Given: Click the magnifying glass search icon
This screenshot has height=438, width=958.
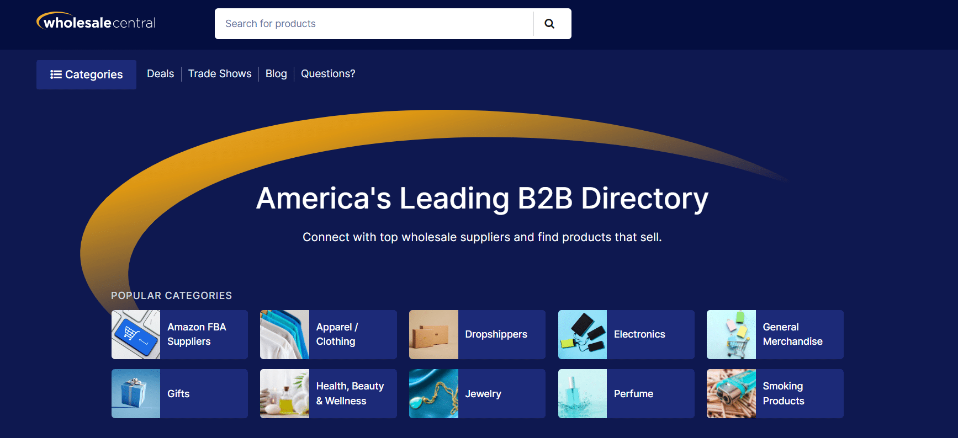Looking at the screenshot, I should 549,24.
